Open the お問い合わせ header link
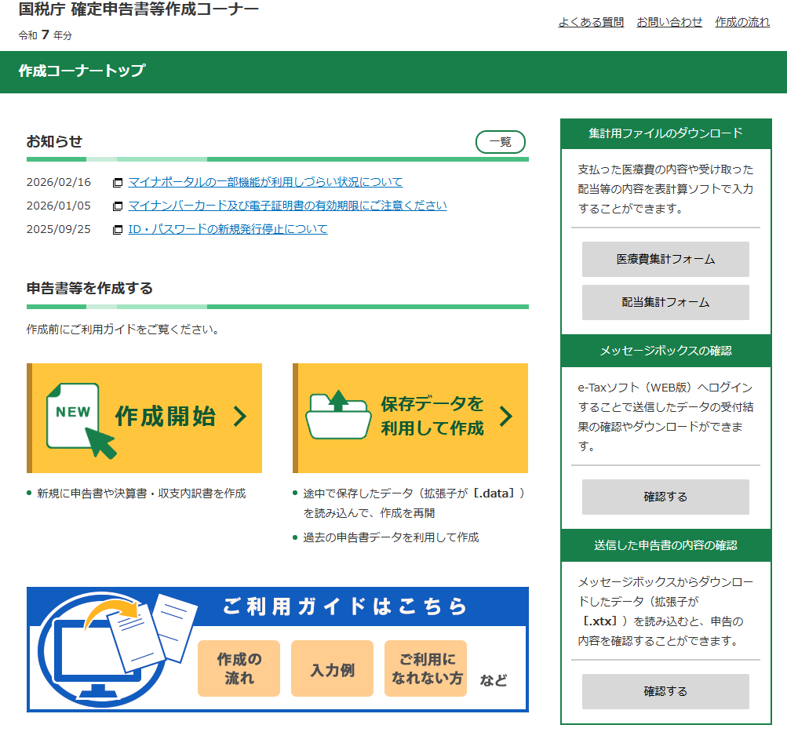 click(x=669, y=22)
